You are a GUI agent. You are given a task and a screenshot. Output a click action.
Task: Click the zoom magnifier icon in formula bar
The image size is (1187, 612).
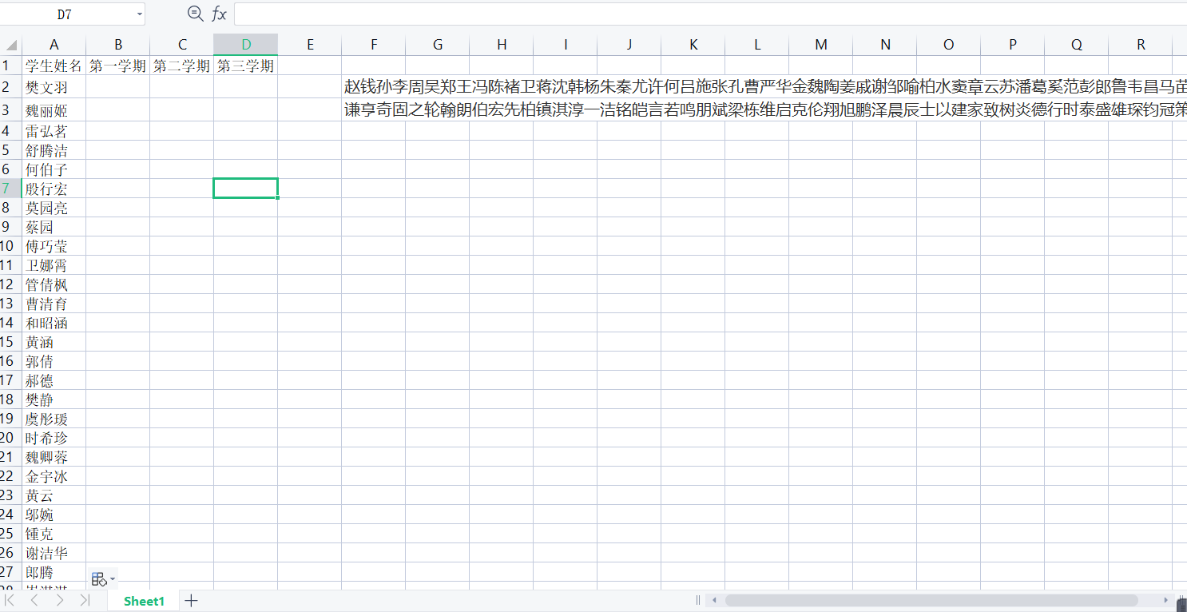pyautogui.click(x=195, y=13)
